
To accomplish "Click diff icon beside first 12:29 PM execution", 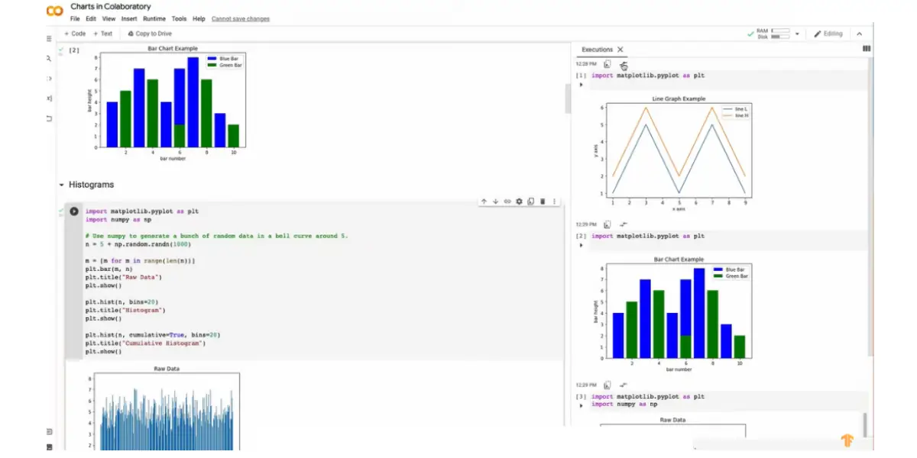I will (624, 224).
